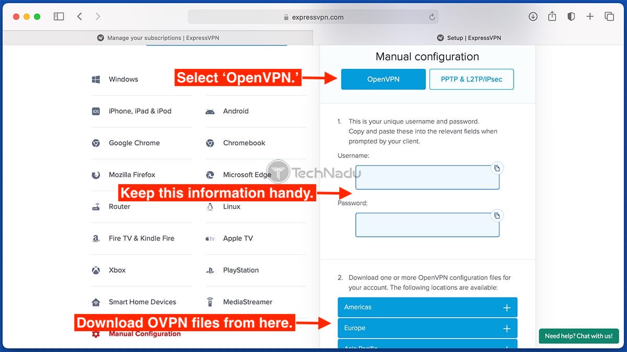Click the Username input field

click(x=427, y=177)
